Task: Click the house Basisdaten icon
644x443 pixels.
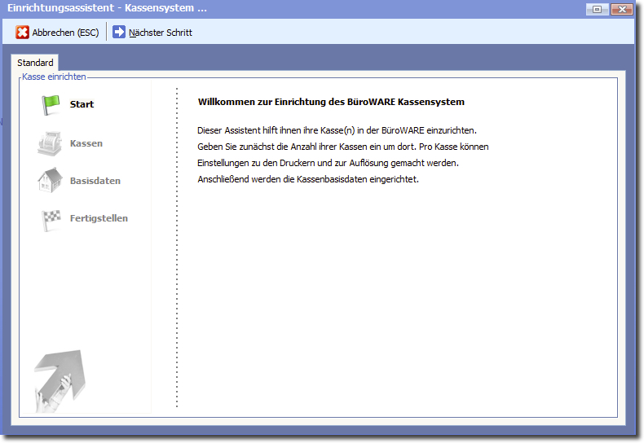Action: click(x=51, y=180)
